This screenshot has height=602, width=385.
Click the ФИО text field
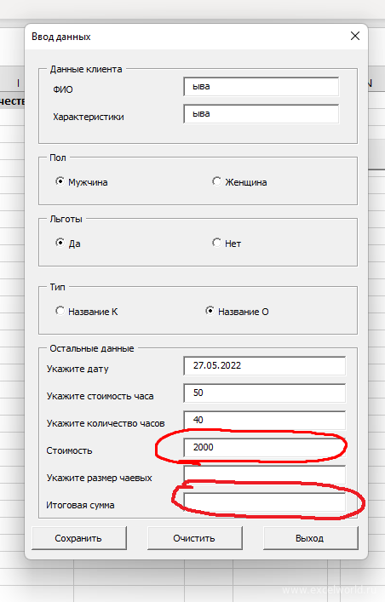coord(261,87)
